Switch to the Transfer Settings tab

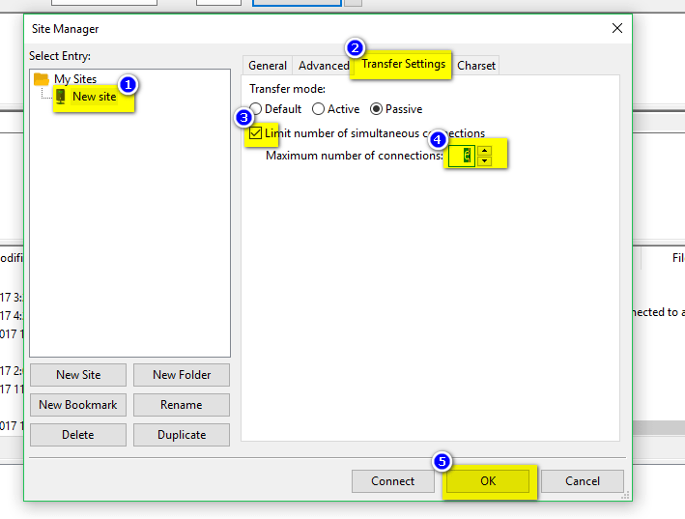point(403,64)
